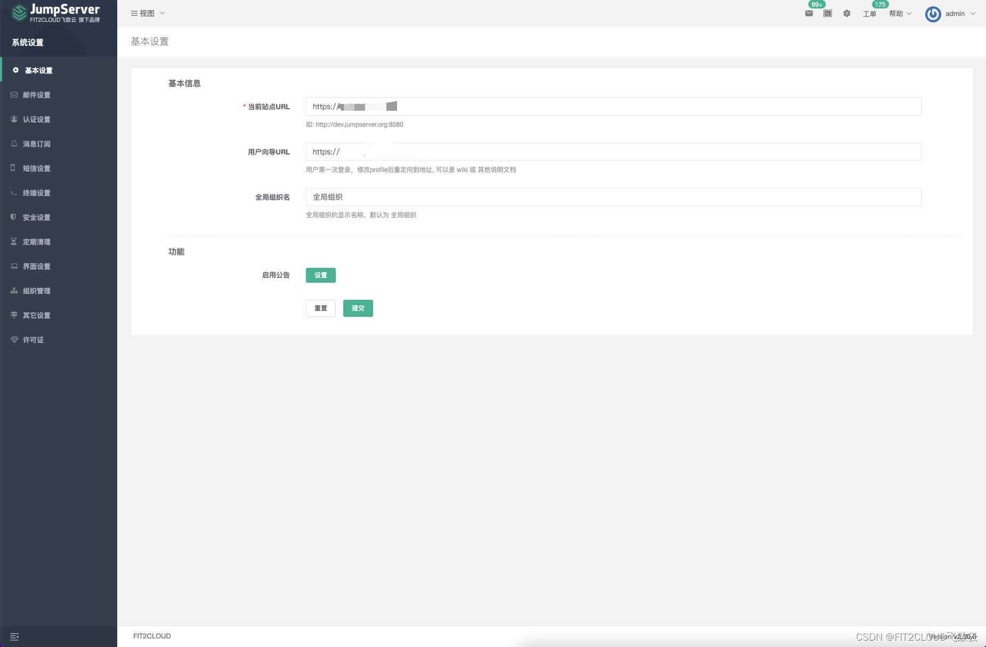This screenshot has height=647, width=986.
Task: Click the 安全设置 shield icon
Action: [x=13, y=217]
